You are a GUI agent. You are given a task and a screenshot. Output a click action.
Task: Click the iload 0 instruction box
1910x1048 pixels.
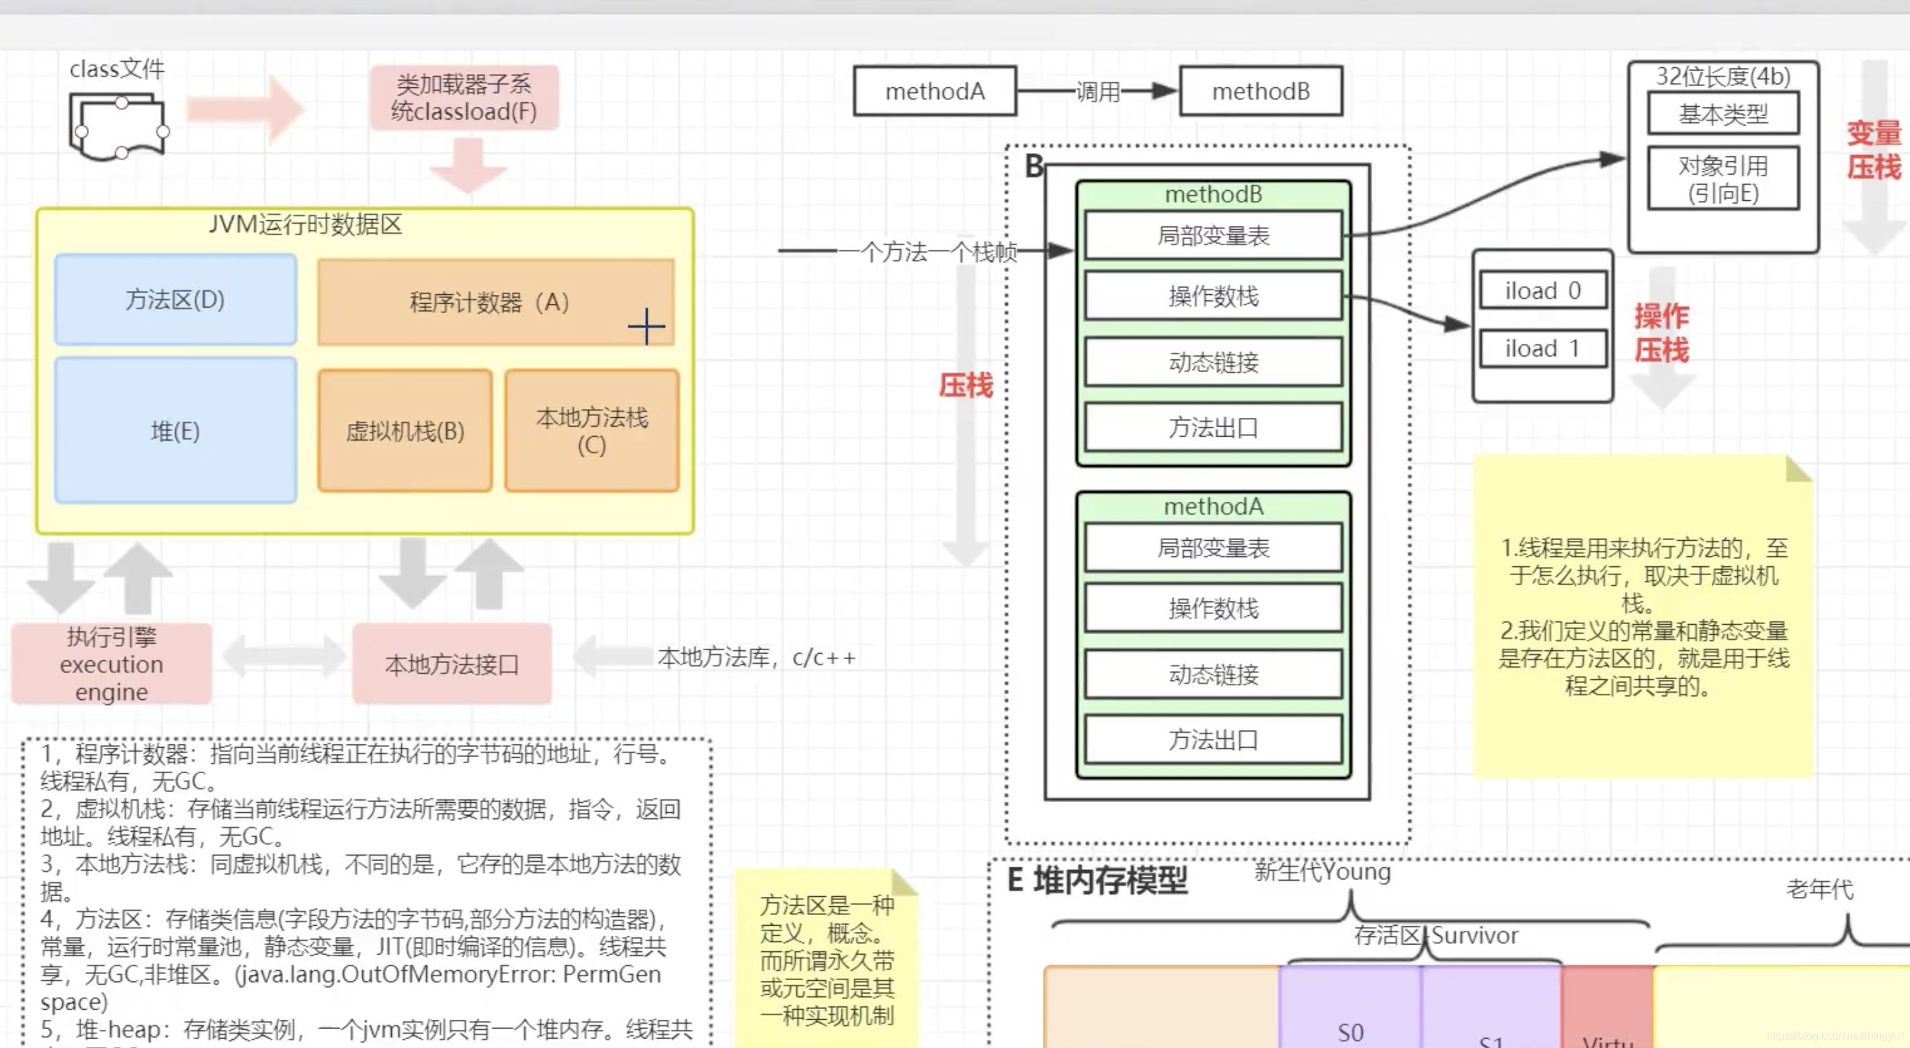click(x=1543, y=290)
